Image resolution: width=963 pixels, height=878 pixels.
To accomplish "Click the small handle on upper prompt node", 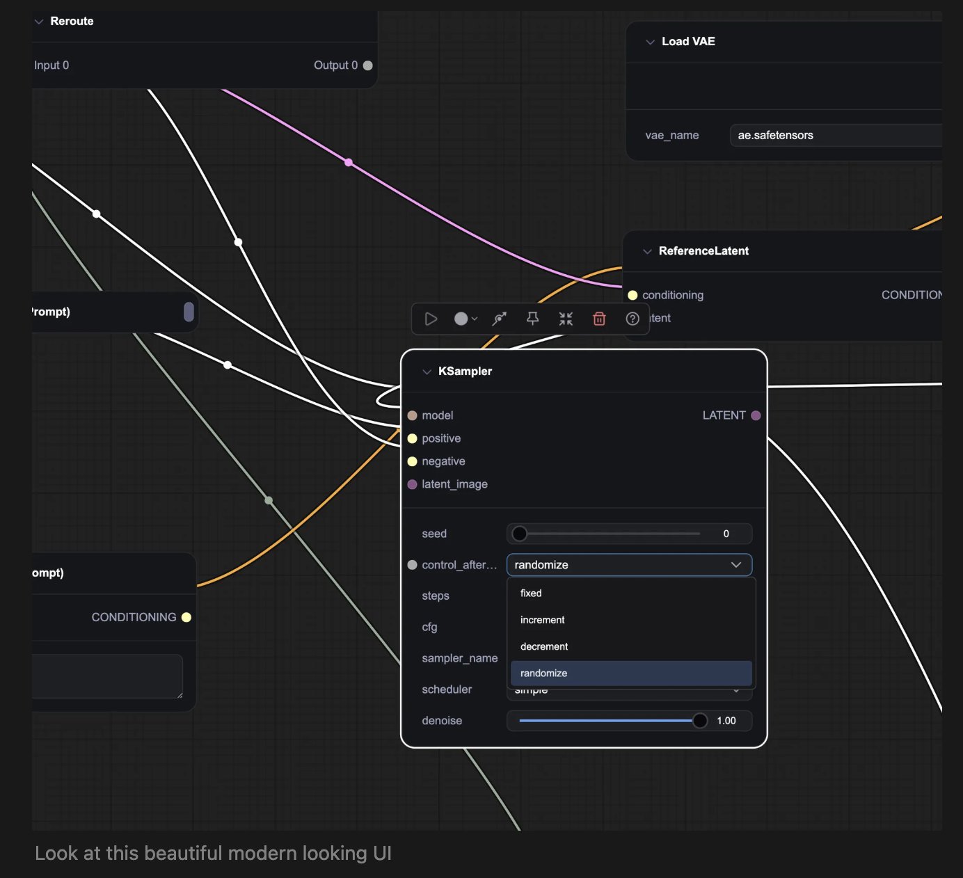I will click(189, 312).
